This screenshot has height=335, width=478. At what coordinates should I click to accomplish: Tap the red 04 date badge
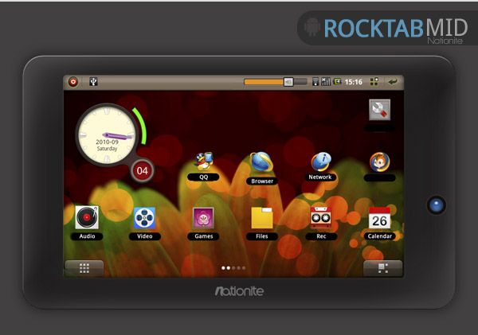tap(142, 170)
